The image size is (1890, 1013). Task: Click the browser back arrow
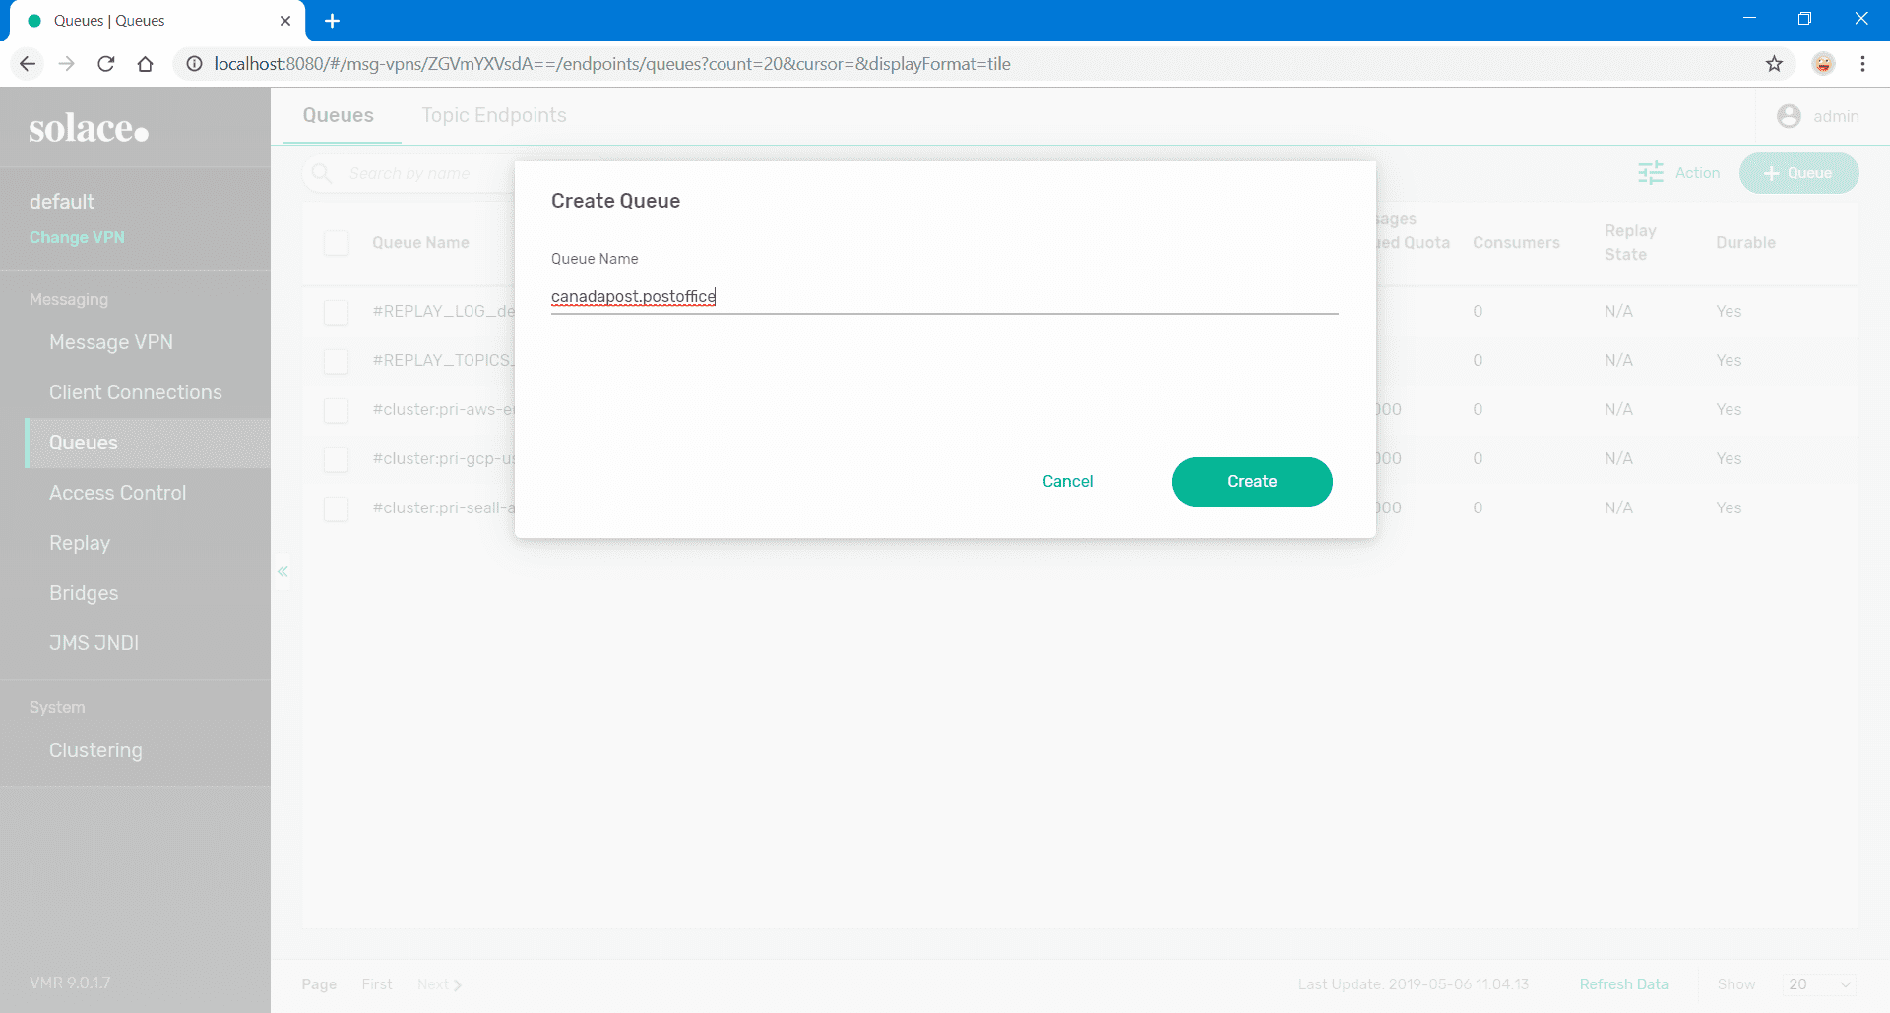(27, 63)
